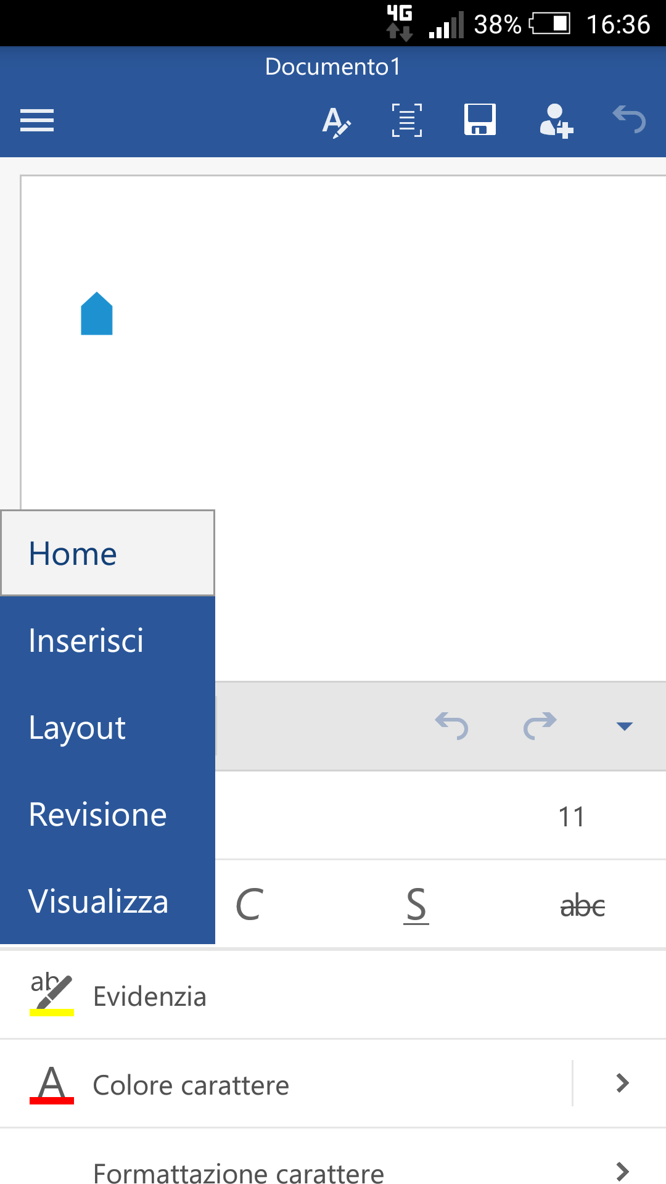
Task: Tap the undo arrow in ribbon bar
Action: click(x=451, y=725)
